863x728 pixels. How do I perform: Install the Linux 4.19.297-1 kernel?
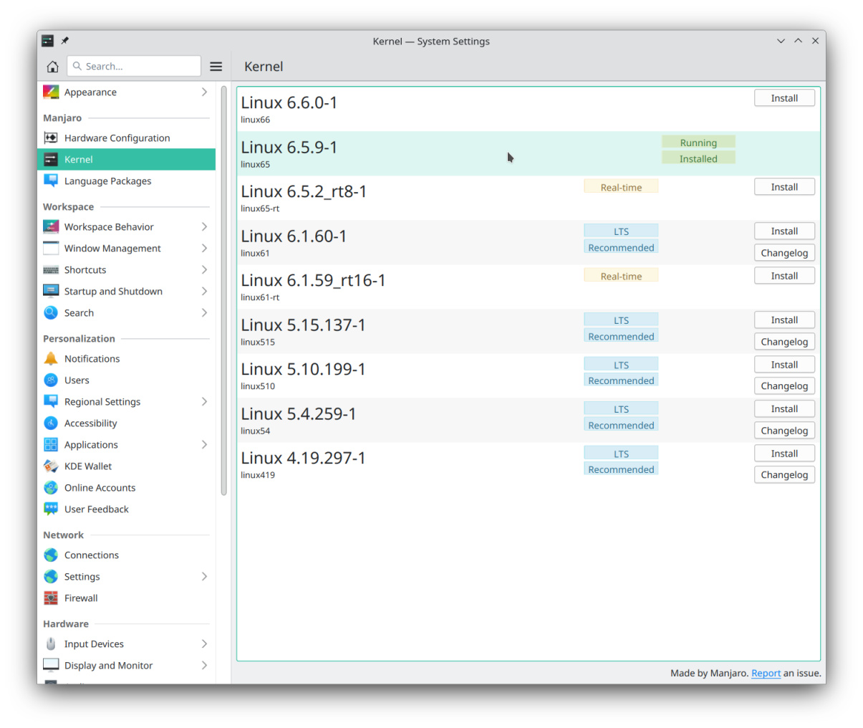[784, 454]
